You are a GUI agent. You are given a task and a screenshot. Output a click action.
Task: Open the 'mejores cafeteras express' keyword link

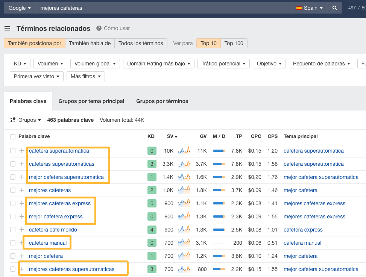click(60, 203)
